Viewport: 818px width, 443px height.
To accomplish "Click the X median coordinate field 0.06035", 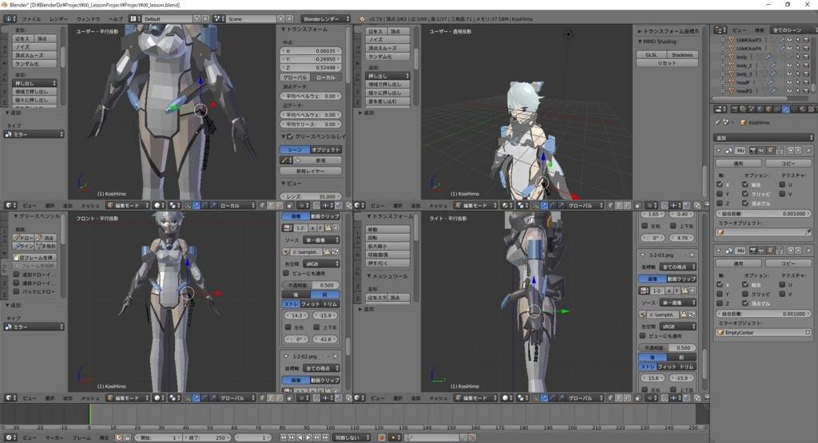I will point(311,51).
